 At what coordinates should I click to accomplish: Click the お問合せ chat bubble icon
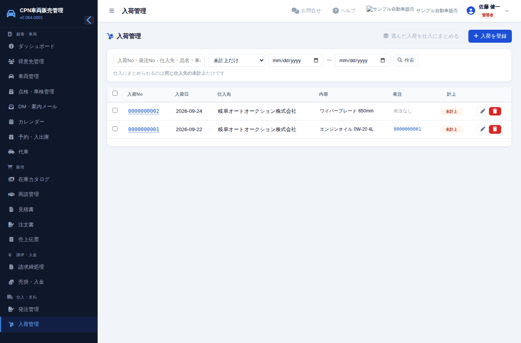(295, 11)
